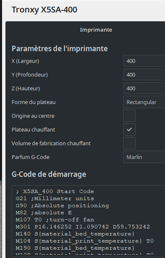Click the 'Z (Hauteur)' label
Screen dimensions: 165x258
[26, 89]
